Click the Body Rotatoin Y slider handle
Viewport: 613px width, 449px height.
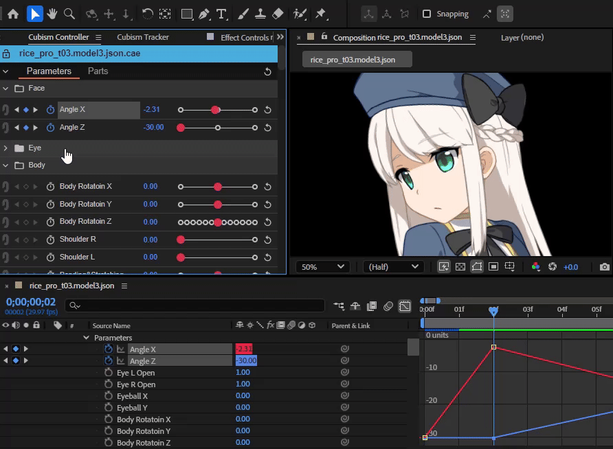pyautogui.click(x=218, y=205)
